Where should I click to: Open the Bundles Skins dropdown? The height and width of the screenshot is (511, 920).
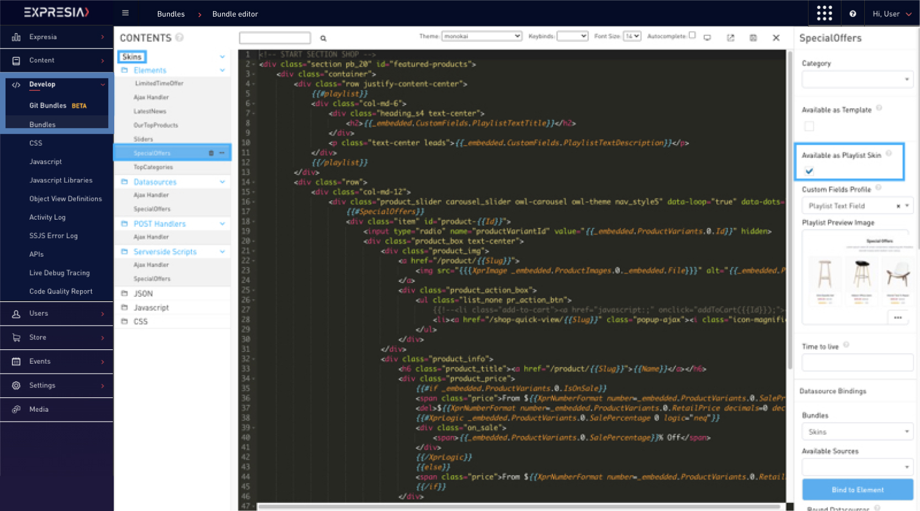click(857, 432)
